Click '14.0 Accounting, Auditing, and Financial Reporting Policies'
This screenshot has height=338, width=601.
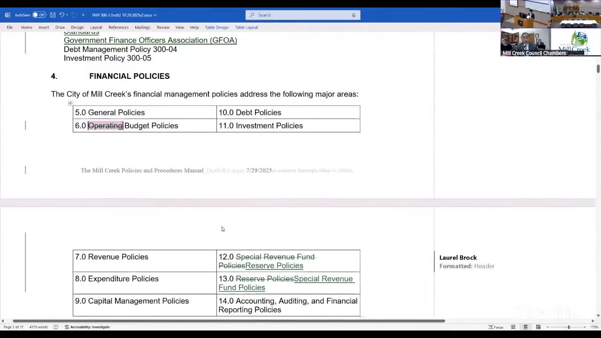(x=288, y=305)
